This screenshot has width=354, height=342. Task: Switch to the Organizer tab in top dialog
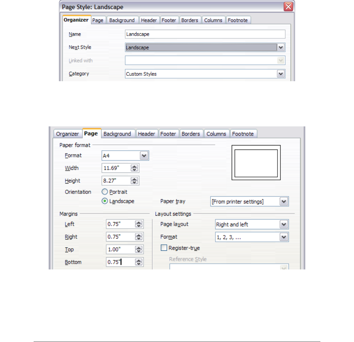tap(76, 20)
